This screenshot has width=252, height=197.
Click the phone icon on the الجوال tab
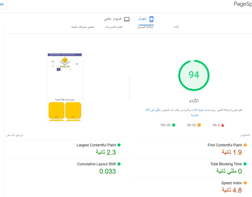pos(151,19)
